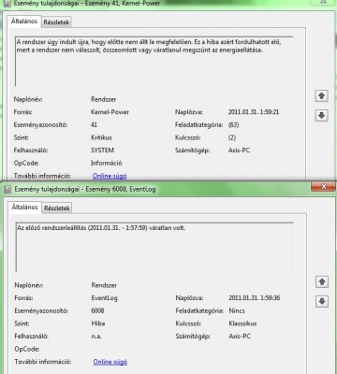Screen dimensions: 337x374
Task: Select user value n.a.
Action: 96,337
